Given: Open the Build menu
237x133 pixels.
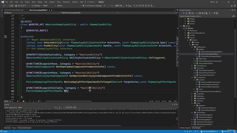Looking at the screenshot, I should pos(34,2).
